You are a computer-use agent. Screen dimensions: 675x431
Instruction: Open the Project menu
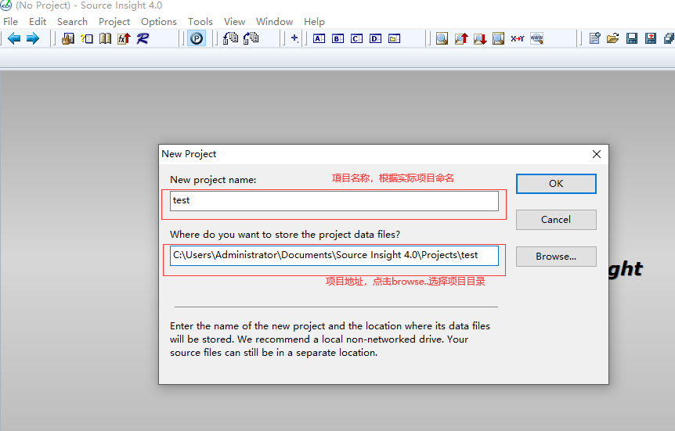coord(114,21)
